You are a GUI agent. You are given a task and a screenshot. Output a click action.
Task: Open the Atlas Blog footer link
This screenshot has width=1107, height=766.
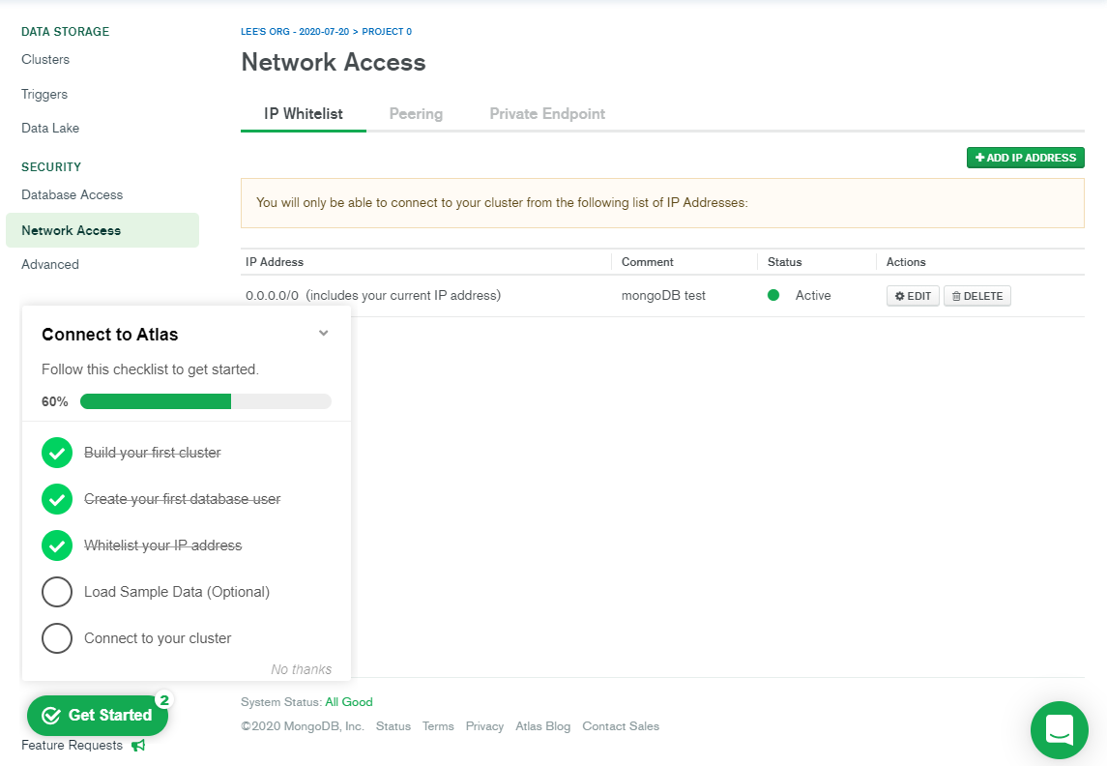coord(543,726)
